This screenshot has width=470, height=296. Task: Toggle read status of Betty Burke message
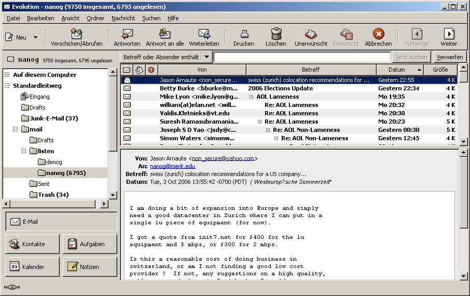pos(127,88)
